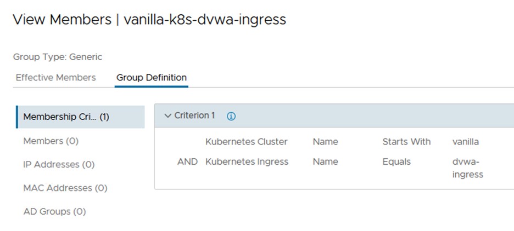Click Name in the Kubernetes Cluster row
Viewport: 514px width, 231px height.
coord(326,142)
